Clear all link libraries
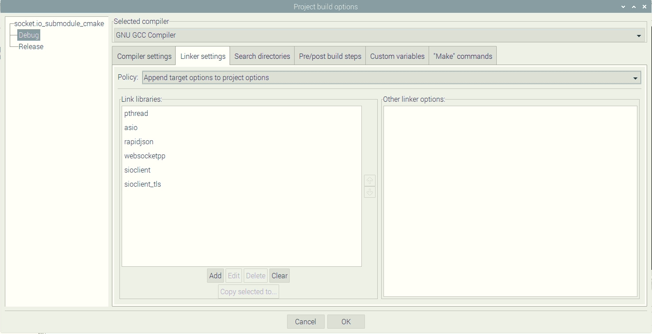Screen dimensions: 652x334 [280, 276]
